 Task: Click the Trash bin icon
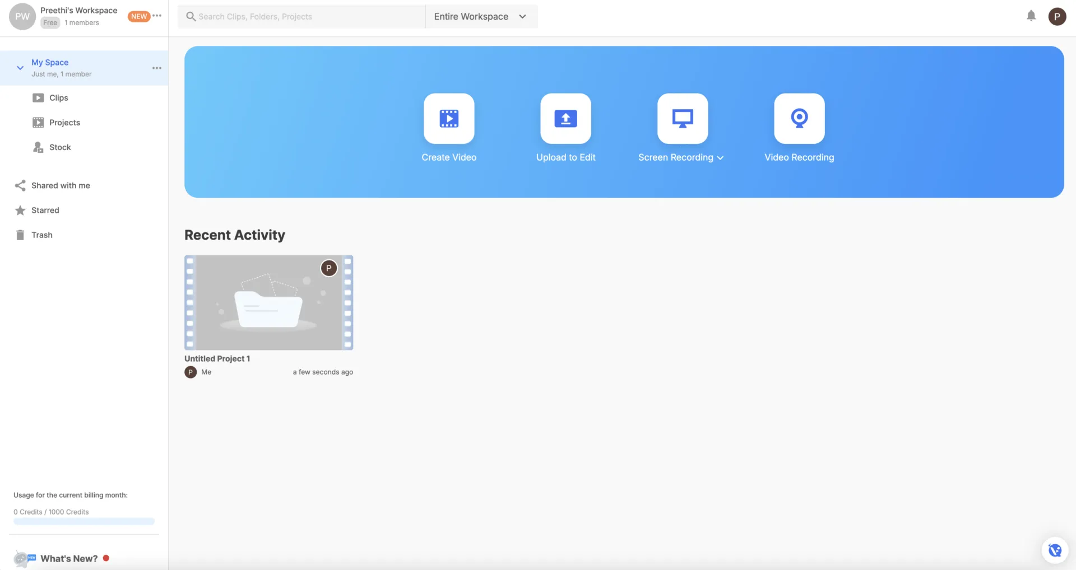(x=20, y=235)
